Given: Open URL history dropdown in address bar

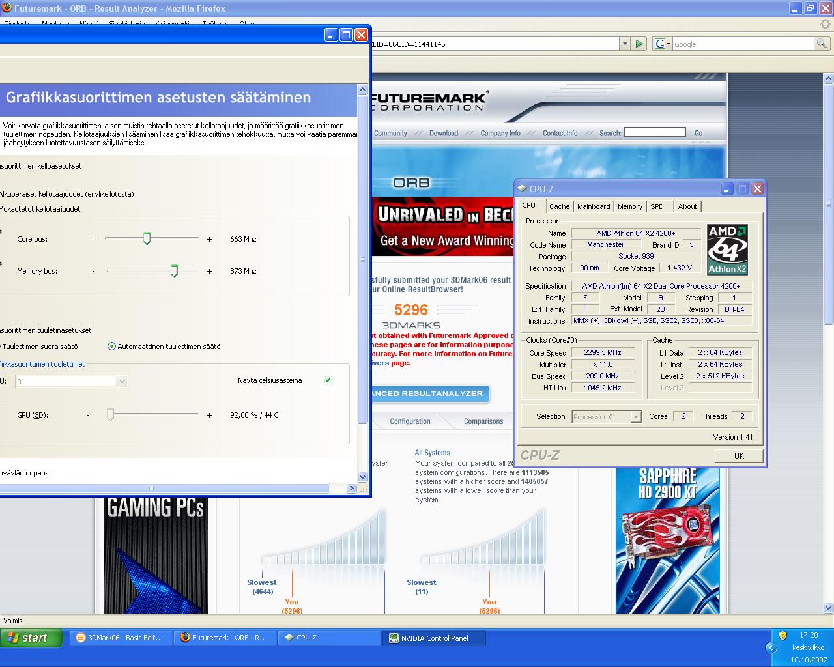Looking at the screenshot, I should [x=625, y=44].
